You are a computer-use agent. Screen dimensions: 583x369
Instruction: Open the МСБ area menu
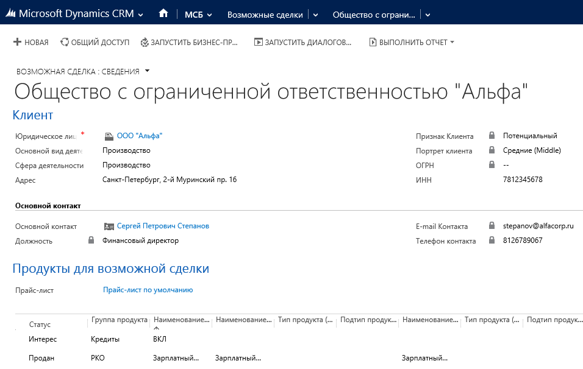(x=194, y=15)
